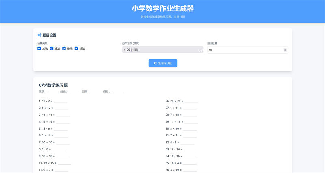Image resolution: width=325 pixels, height=173 pixels.
Task: Click the subtitle under the page title
Action: [163, 17]
